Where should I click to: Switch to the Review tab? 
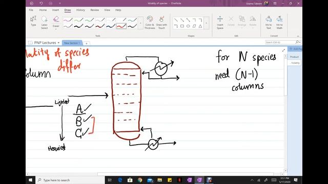[94, 10]
